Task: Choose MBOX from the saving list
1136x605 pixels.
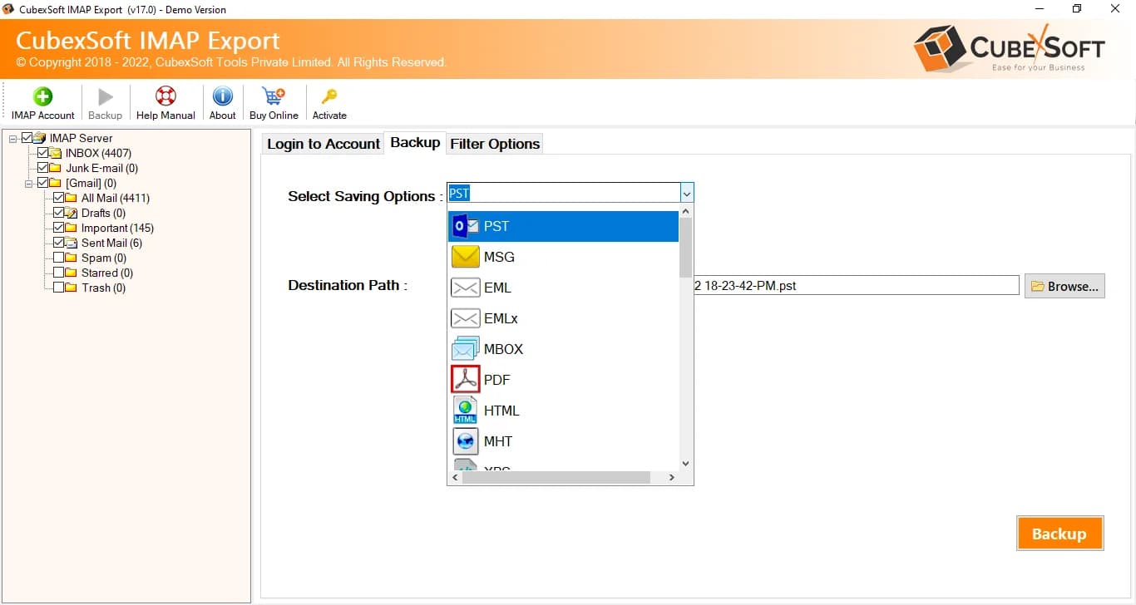Action: pos(564,349)
